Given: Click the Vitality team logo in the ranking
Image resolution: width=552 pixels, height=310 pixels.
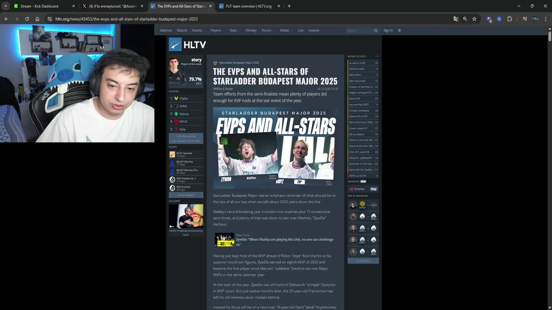Looking at the screenshot, I should pyautogui.click(x=176, y=99).
